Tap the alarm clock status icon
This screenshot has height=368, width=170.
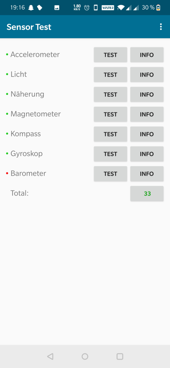(x=87, y=8)
